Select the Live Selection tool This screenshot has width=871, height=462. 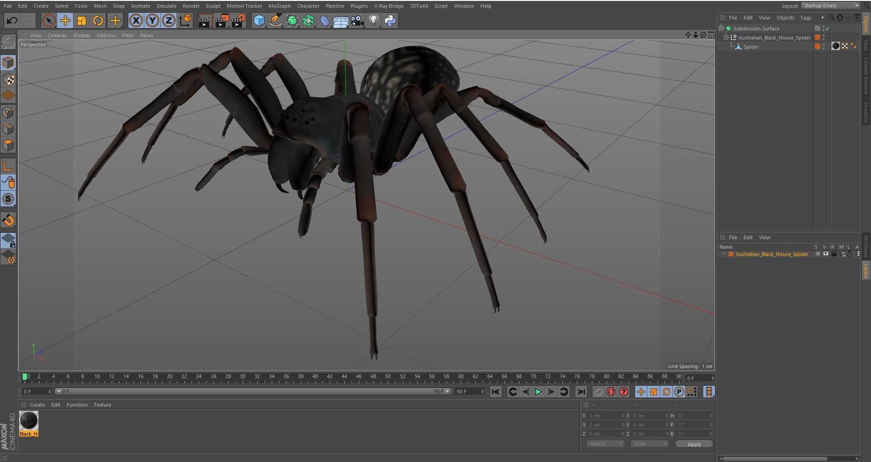coord(49,20)
